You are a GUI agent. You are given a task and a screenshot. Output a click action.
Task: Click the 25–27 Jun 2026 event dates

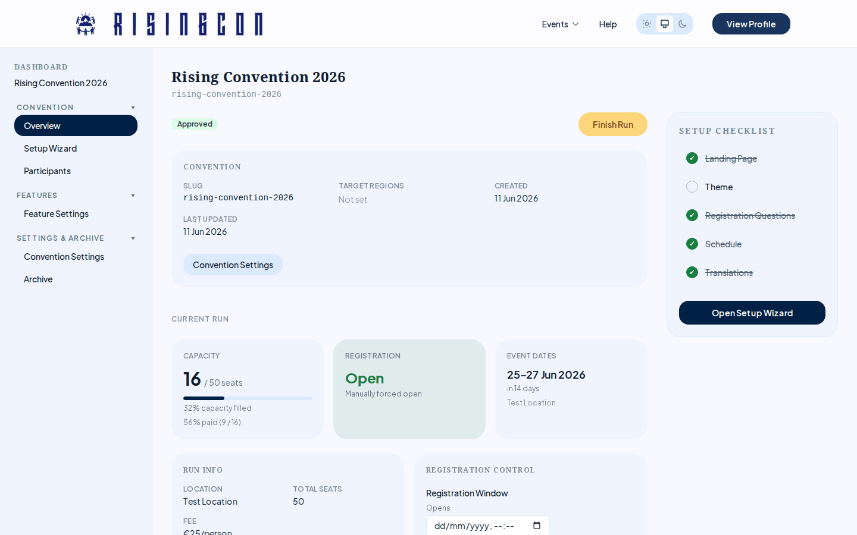click(546, 374)
